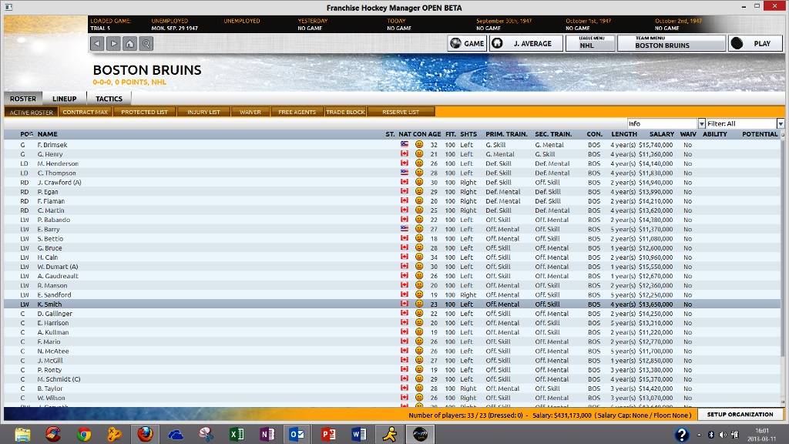Viewport: 789px width, 444px height.
Task: Click the USA flag for F. Brimsek
Action: pos(404,144)
